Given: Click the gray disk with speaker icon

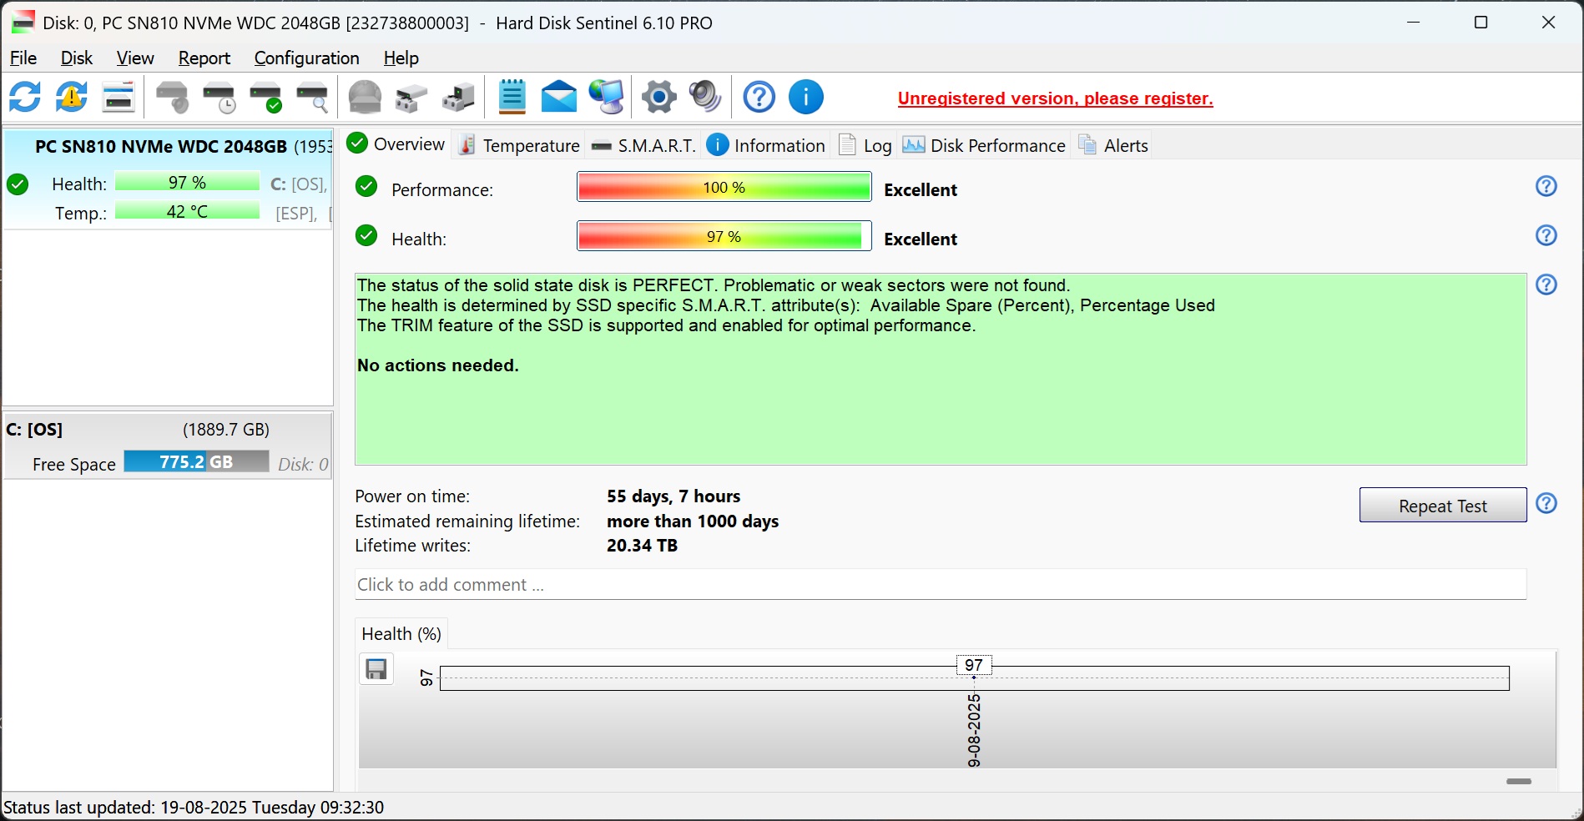Looking at the screenshot, I should click(173, 97).
